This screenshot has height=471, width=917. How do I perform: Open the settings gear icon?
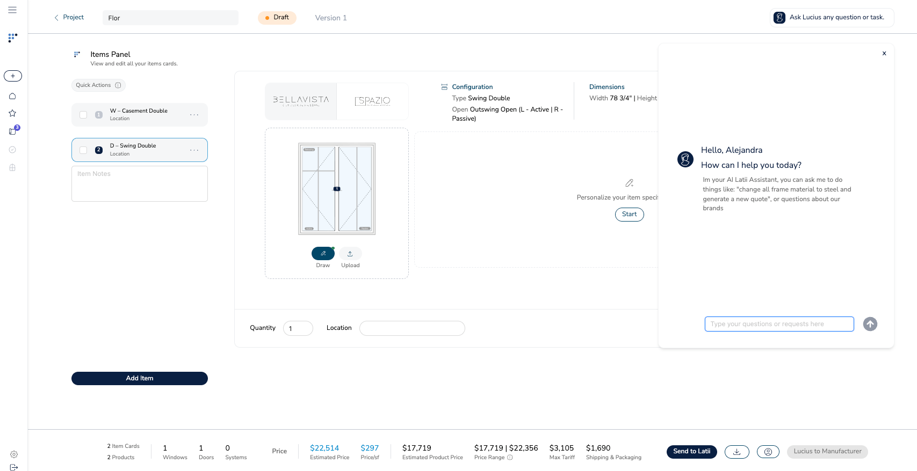coord(14,454)
